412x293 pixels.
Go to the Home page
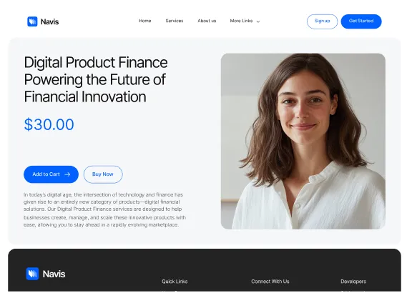144,21
